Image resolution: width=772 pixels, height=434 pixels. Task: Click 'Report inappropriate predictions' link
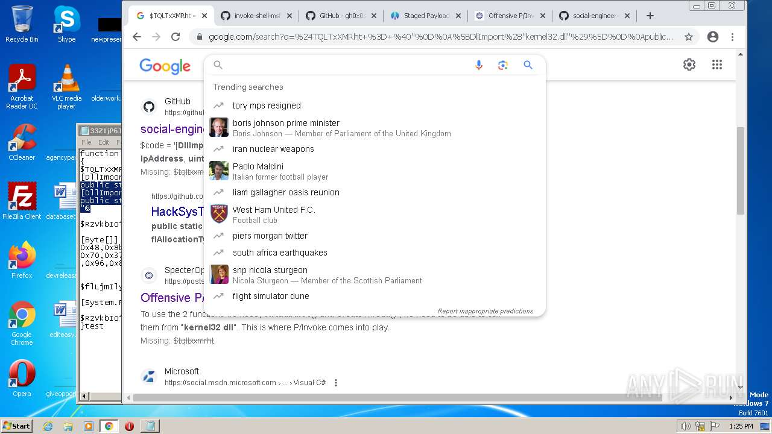click(486, 311)
